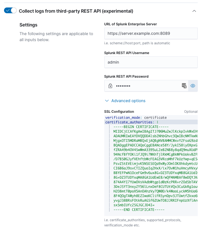Click the masked password characters
The width and height of the screenshot is (202, 231).
click(x=124, y=85)
